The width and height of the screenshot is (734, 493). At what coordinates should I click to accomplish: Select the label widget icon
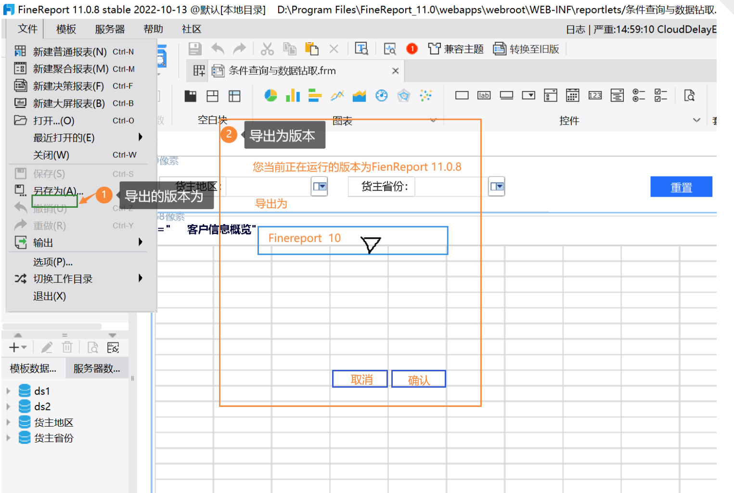pos(484,95)
